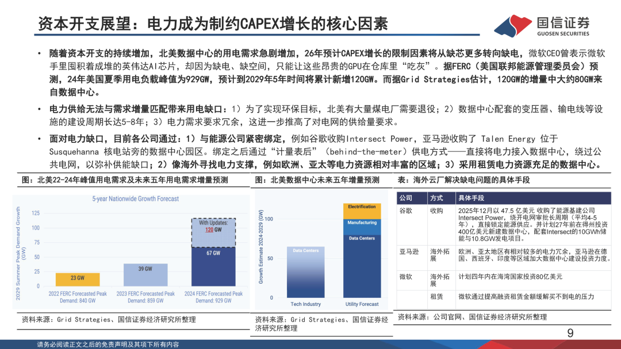Select the Tech Industry Data Centers bar
Screen dimensions: 621x349
point(306,272)
